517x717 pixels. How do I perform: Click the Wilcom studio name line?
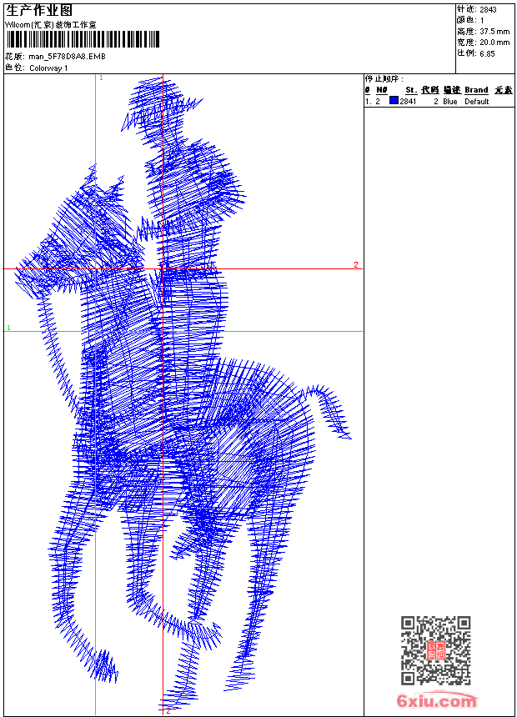[x=50, y=25]
